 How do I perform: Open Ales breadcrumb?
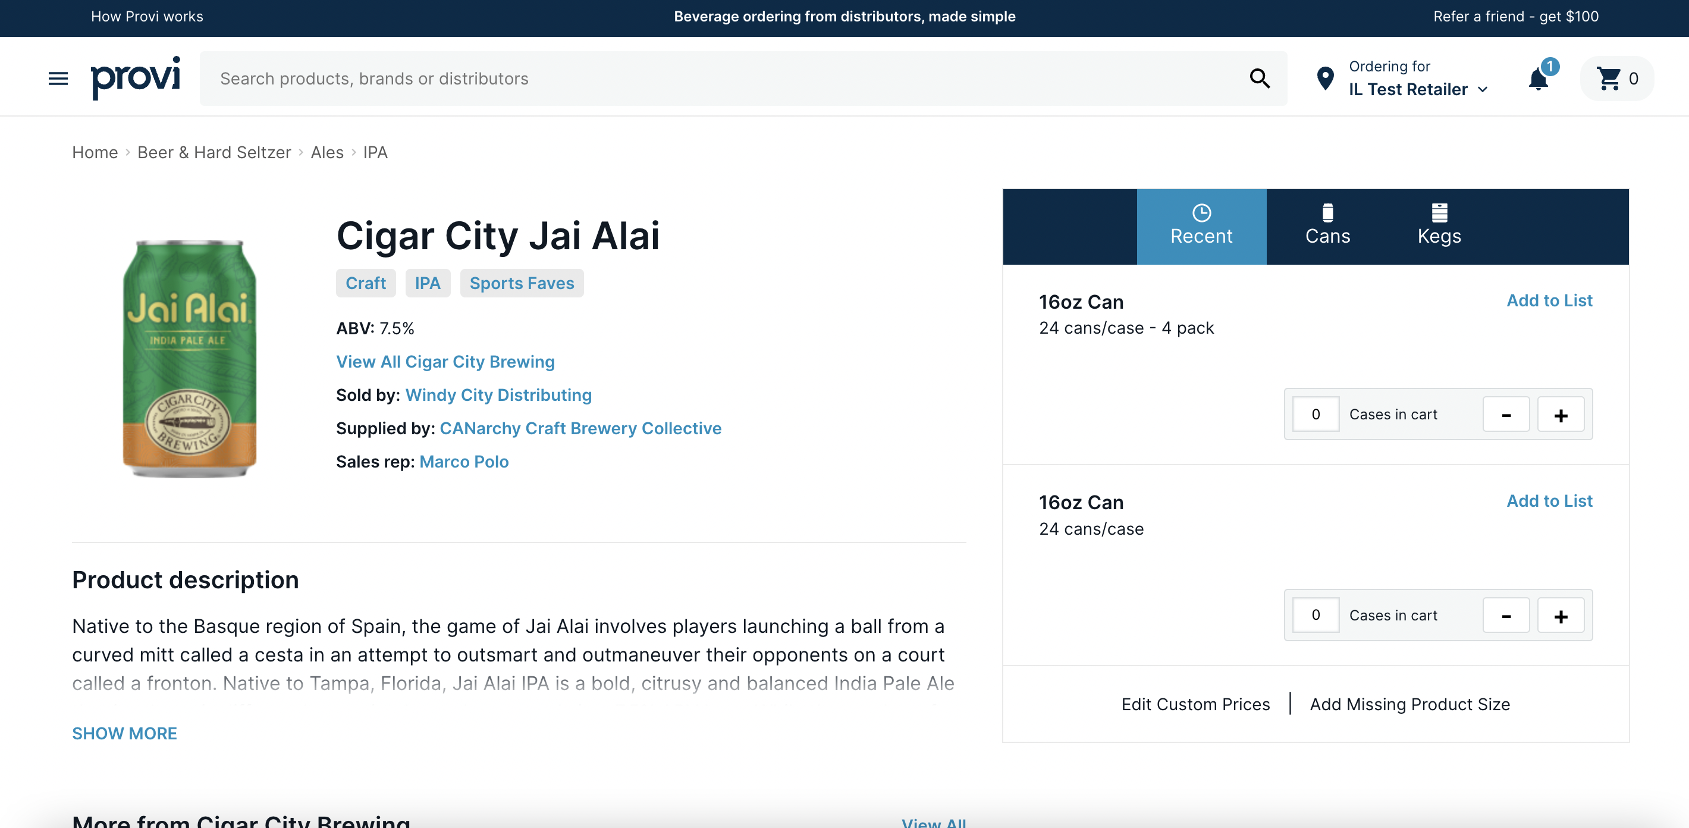tap(327, 153)
